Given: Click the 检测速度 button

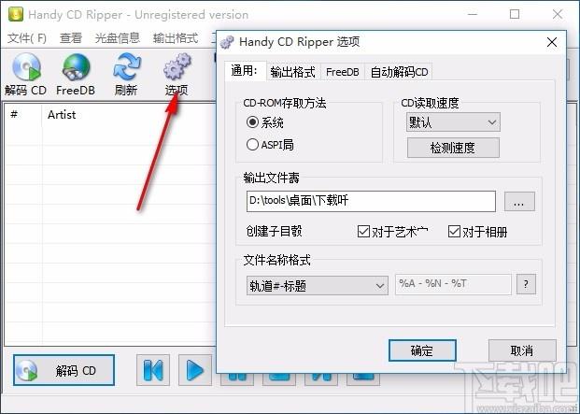Looking at the screenshot, I should click(453, 148).
